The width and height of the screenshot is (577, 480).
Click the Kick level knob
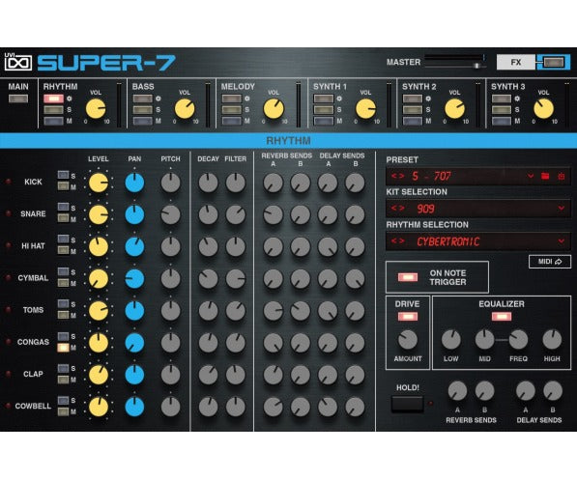[x=99, y=183]
